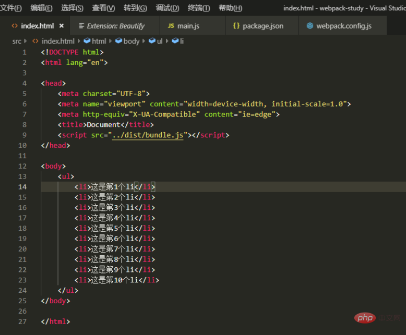Open the 编辑 (Edit) menu
This screenshot has width=406, height=335.
[x=41, y=8]
